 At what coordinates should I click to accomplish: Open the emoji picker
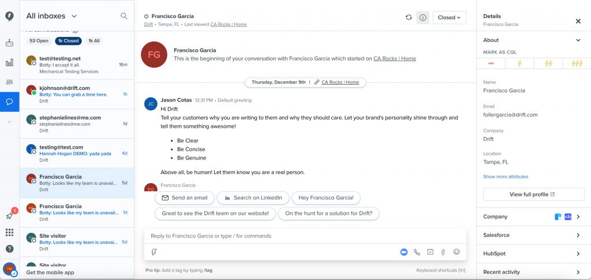(x=457, y=252)
